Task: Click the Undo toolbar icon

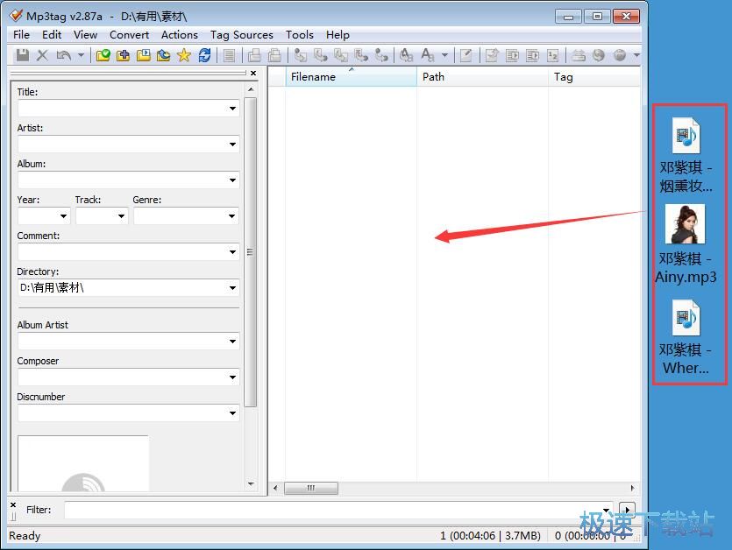Action: click(63, 55)
